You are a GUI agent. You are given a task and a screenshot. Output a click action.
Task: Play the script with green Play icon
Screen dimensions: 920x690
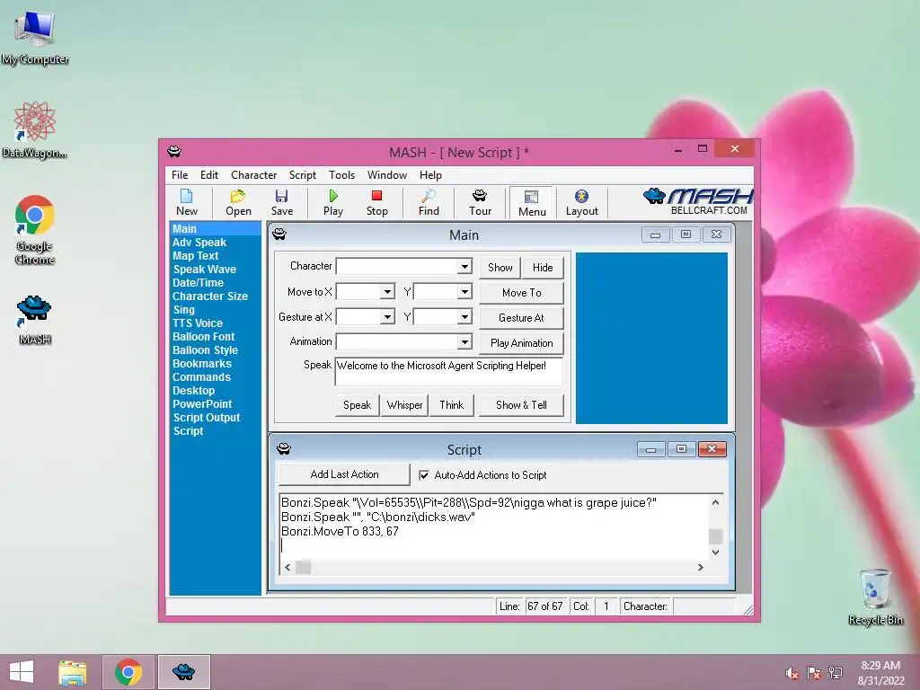(332, 202)
